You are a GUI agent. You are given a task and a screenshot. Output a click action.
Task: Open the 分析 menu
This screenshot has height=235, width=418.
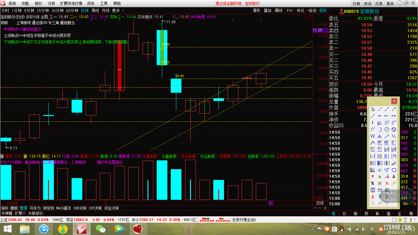[x=52, y=3]
